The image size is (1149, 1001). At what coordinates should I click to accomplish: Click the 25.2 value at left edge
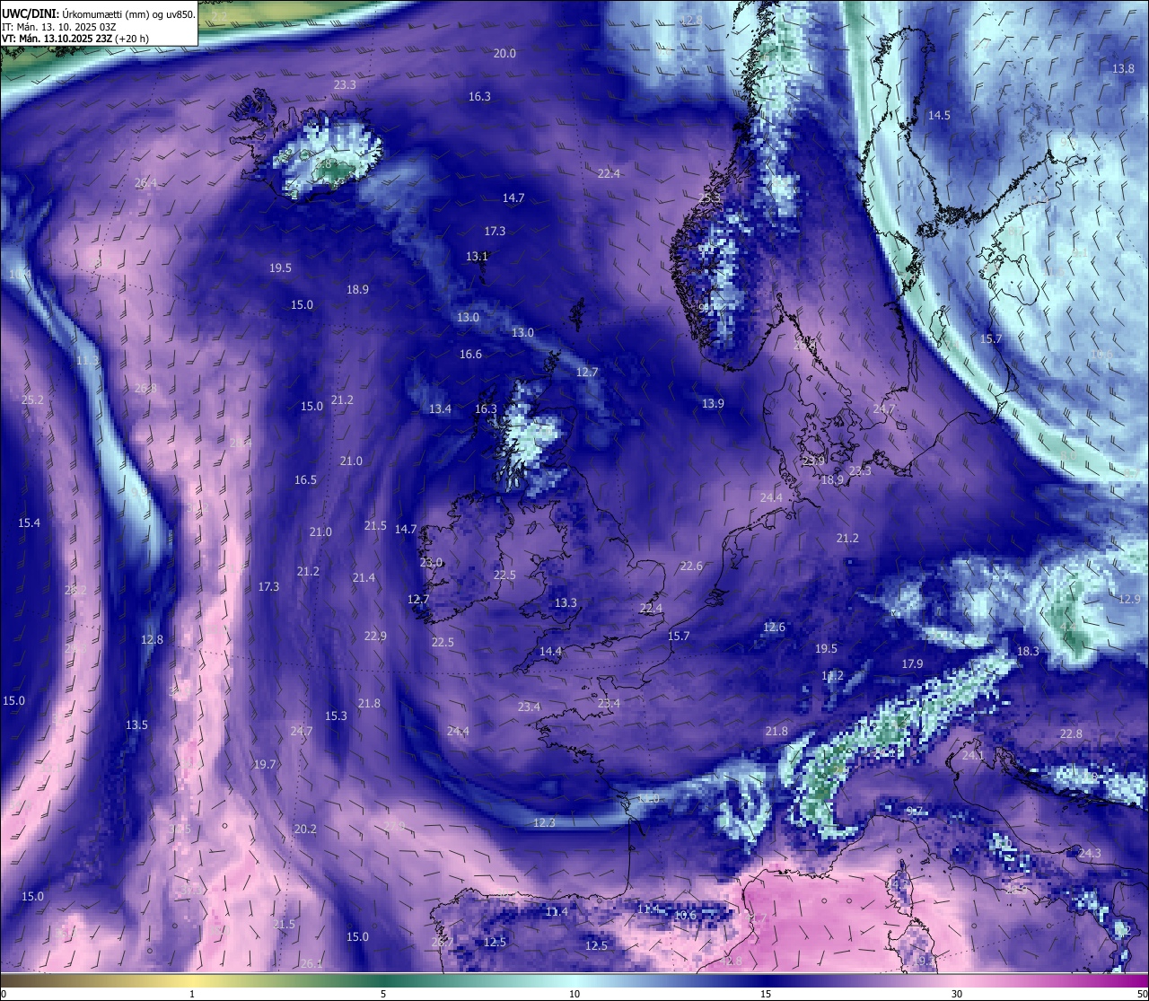pos(32,400)
